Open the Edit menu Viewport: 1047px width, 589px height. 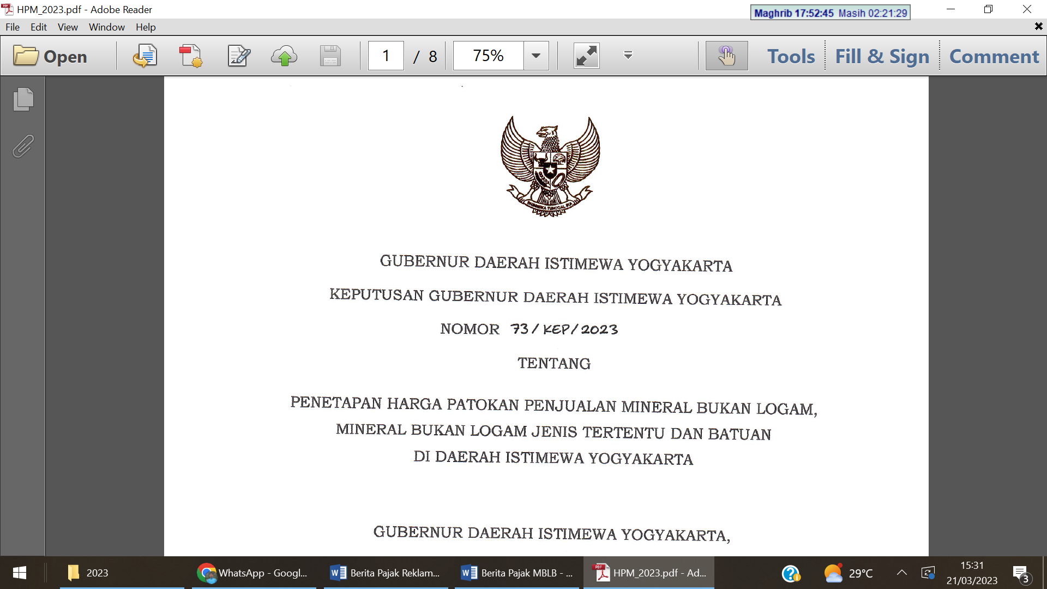[38, 27]
